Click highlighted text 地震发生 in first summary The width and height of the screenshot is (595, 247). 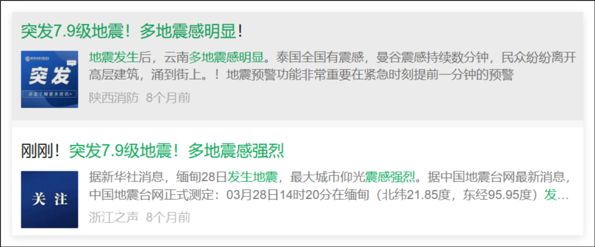pos(114,58)
